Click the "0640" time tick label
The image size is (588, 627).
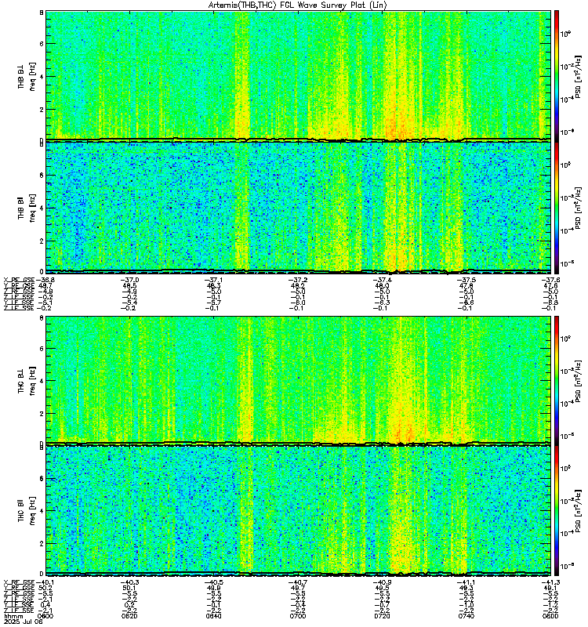click(213, 616)
